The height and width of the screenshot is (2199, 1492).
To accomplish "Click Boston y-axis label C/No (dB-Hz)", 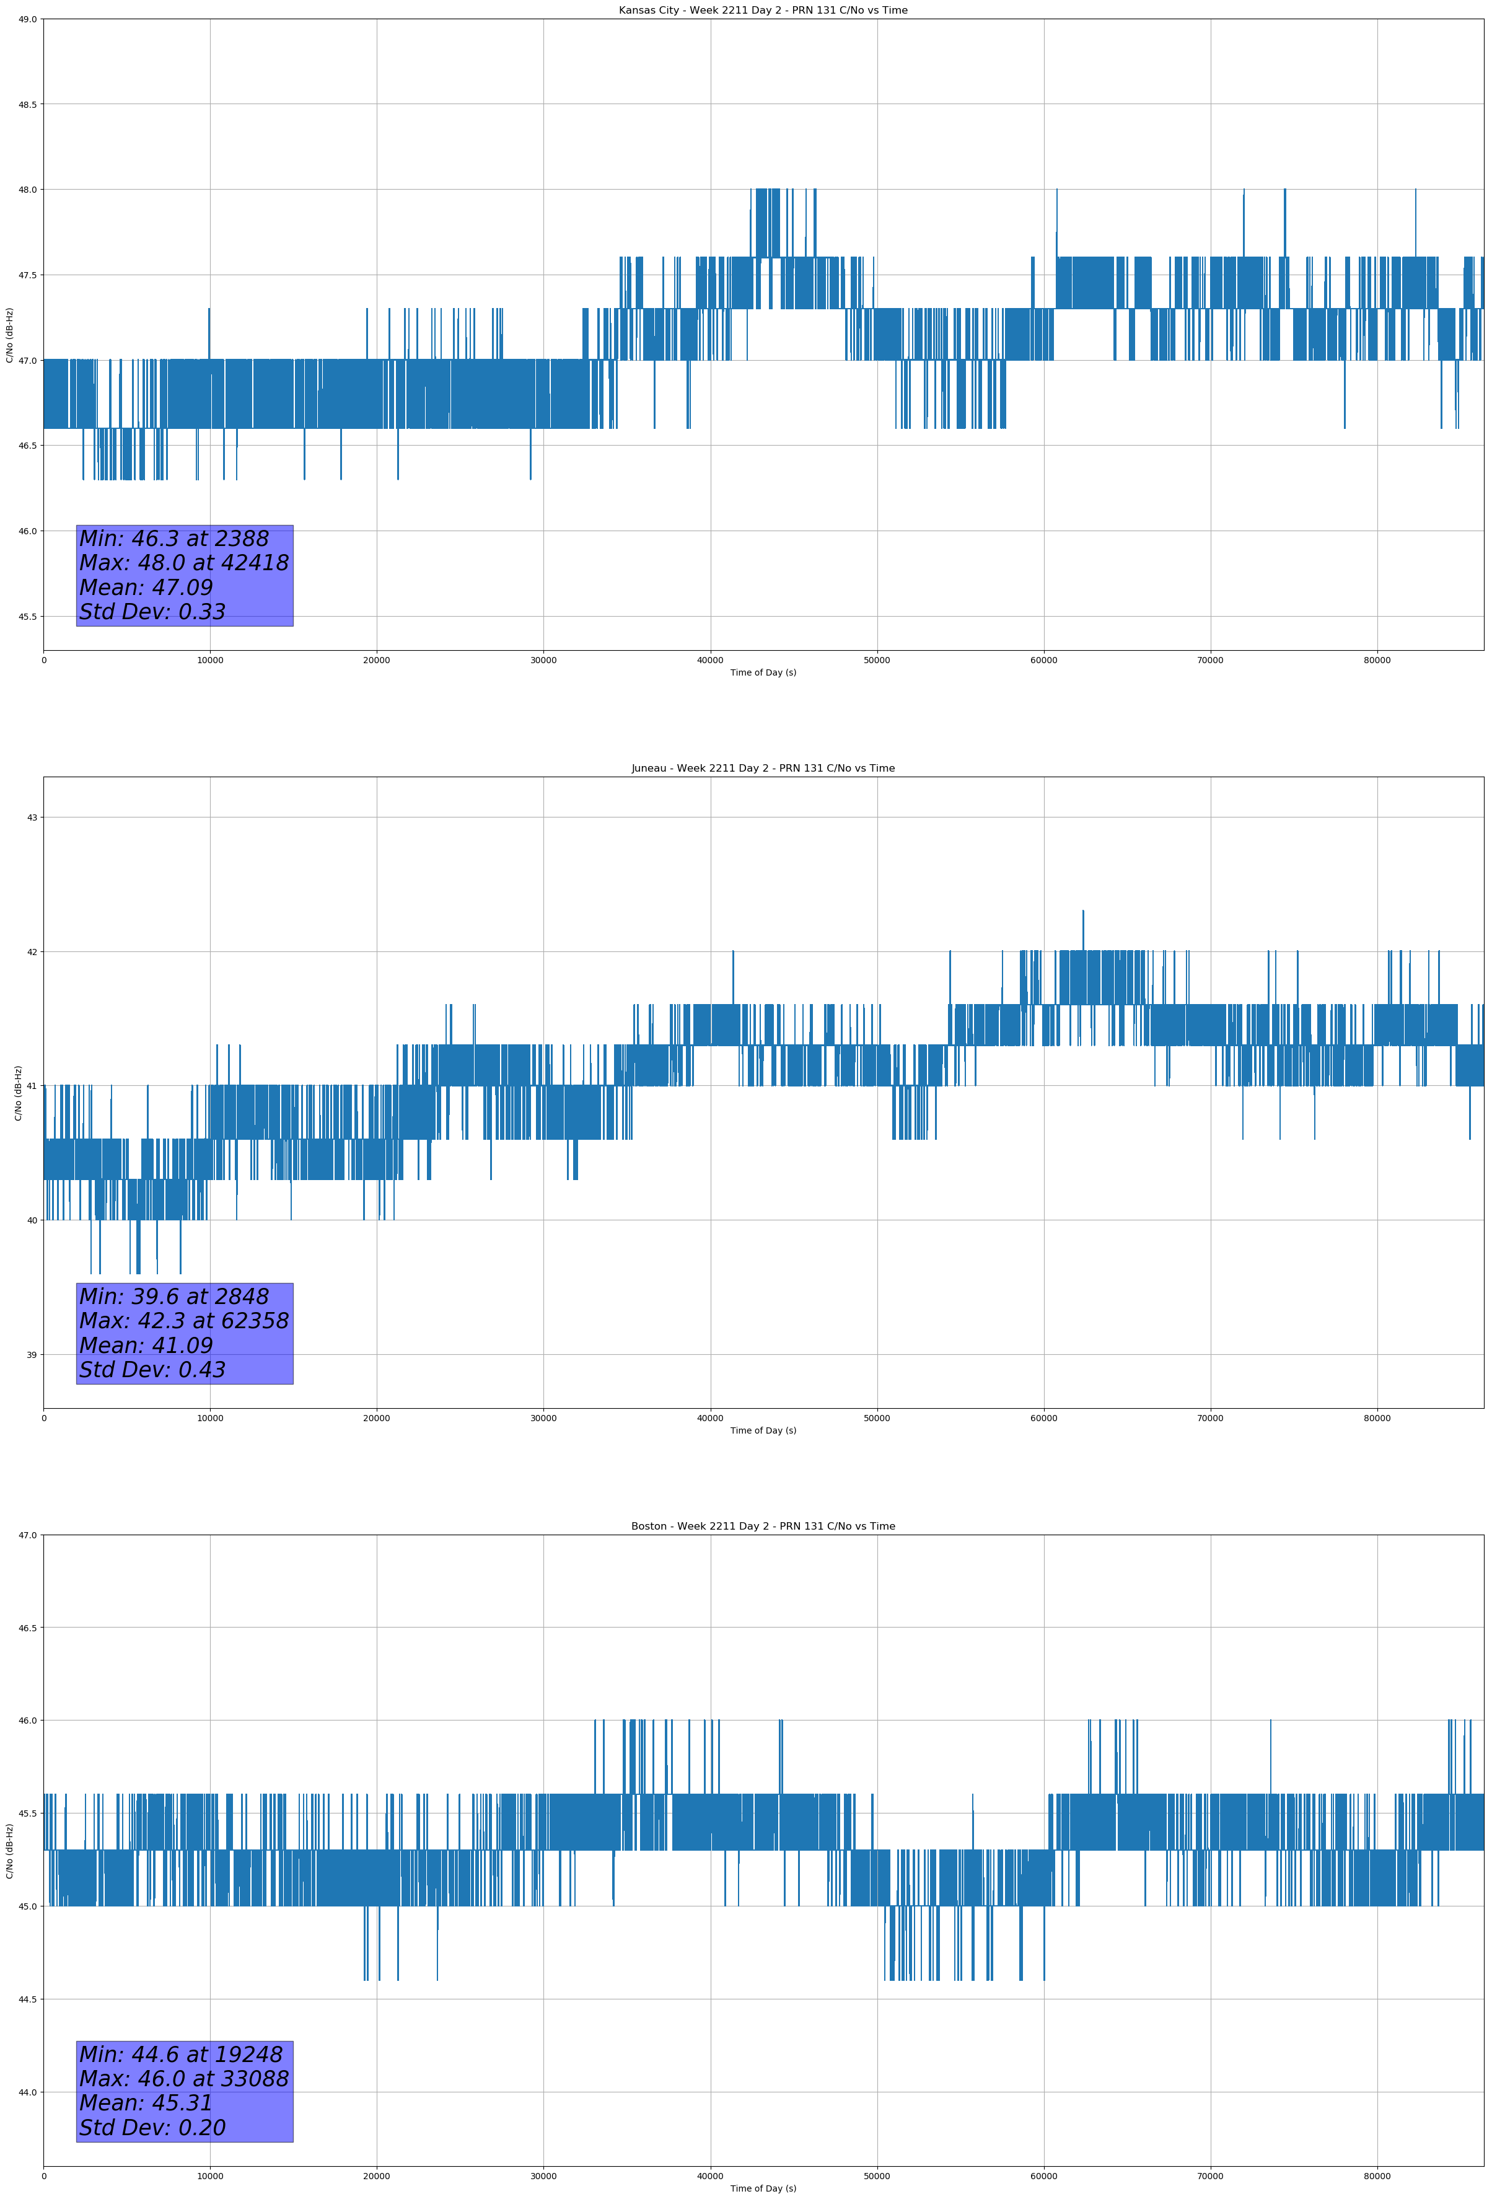I will coord(9,1851).
